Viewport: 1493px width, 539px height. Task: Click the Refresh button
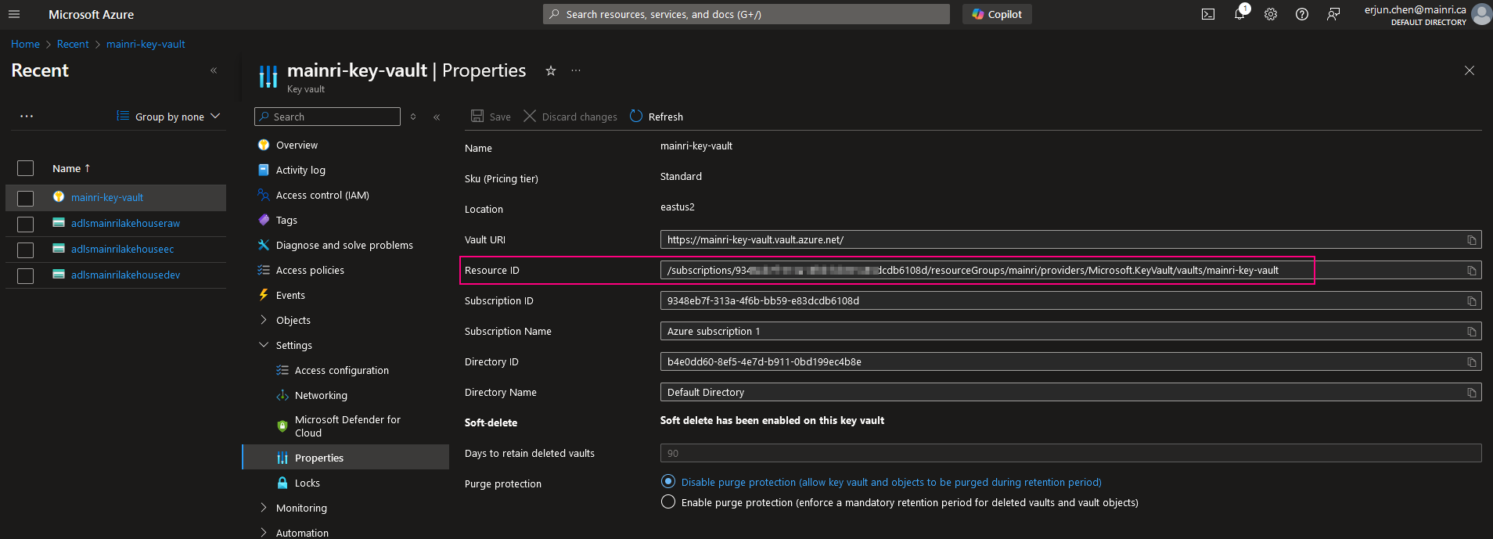[x=657, y=117]
